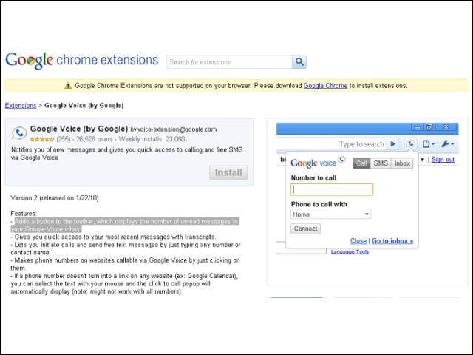473x355 pixels.
Task: Click the (255) ratings count
Action: [64, 139]
